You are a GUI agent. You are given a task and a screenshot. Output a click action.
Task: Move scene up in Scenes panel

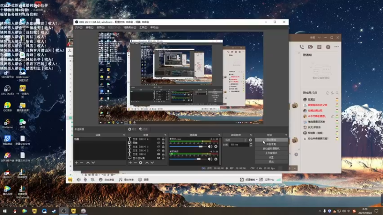point(88,162)
